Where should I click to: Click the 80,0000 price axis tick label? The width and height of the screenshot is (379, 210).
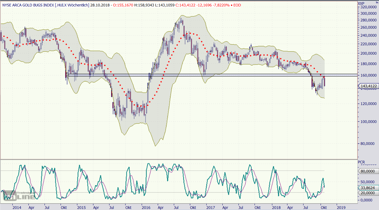point(368,144)
